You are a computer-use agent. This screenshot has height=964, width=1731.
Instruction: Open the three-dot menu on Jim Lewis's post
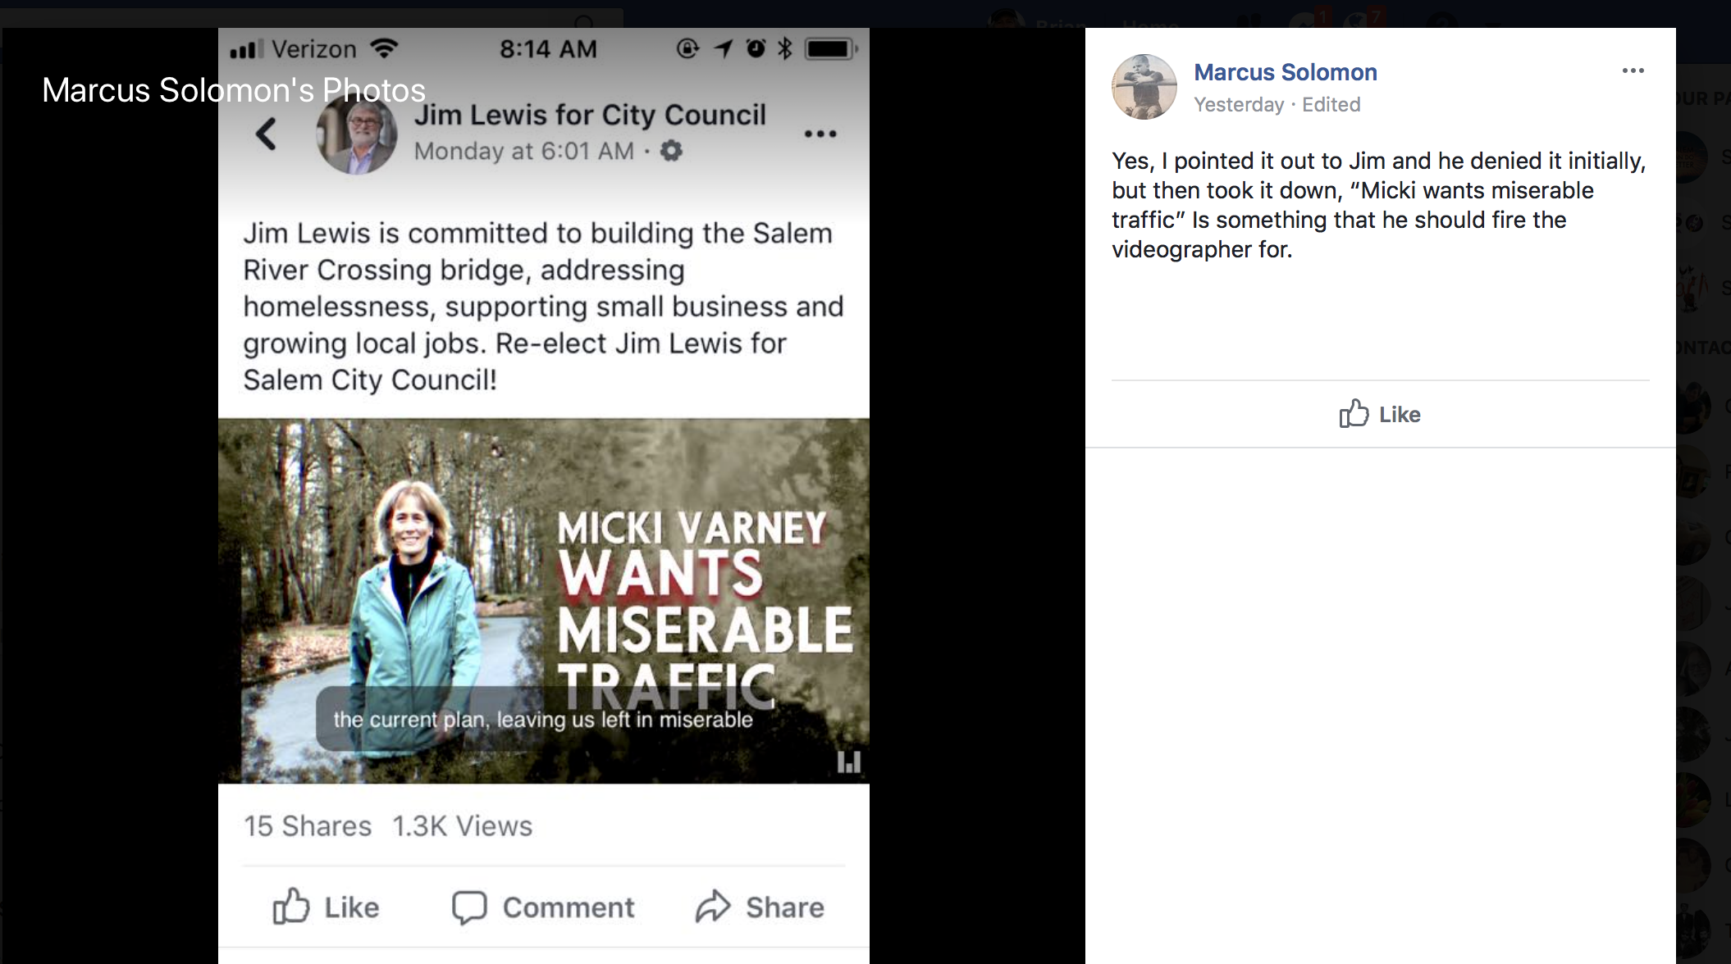[x=820, y=134]
